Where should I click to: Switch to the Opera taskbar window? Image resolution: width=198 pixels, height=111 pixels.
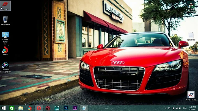pyautogui.click(x=39, y=108)
